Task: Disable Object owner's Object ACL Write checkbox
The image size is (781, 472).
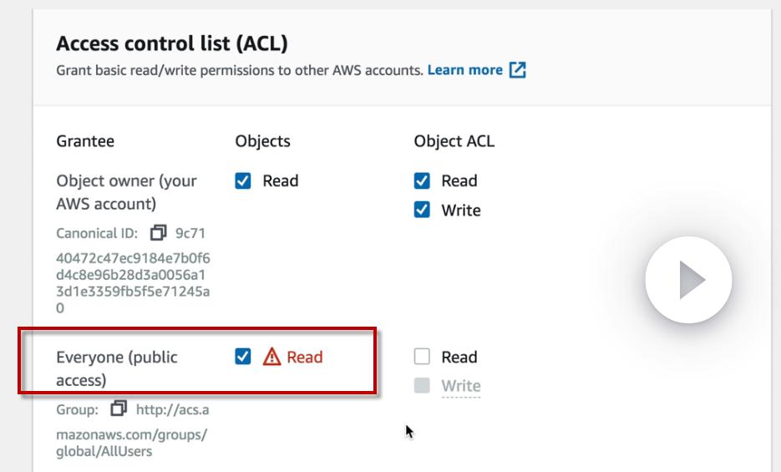Action: pos(422,210)
